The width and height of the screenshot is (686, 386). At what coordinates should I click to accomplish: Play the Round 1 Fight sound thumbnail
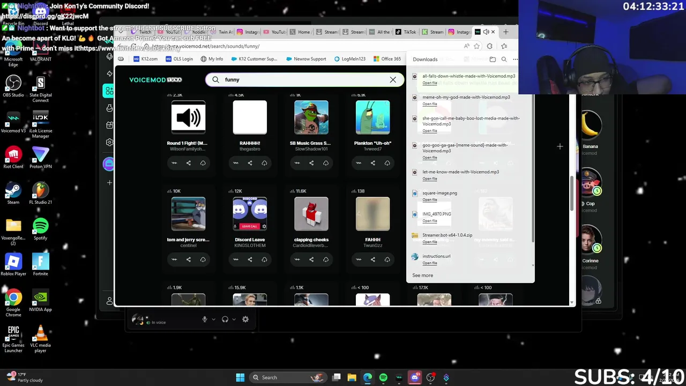[188, 117]
